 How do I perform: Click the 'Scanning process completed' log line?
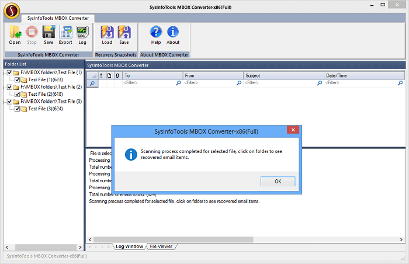[x=174, y=202]
